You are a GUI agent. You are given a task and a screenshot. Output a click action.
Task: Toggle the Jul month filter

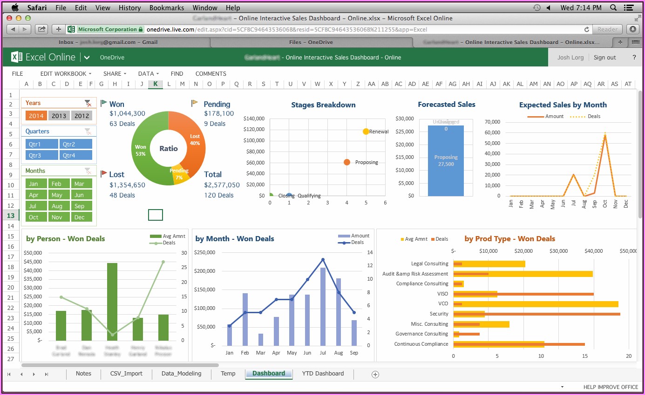(x=36, y=205)
